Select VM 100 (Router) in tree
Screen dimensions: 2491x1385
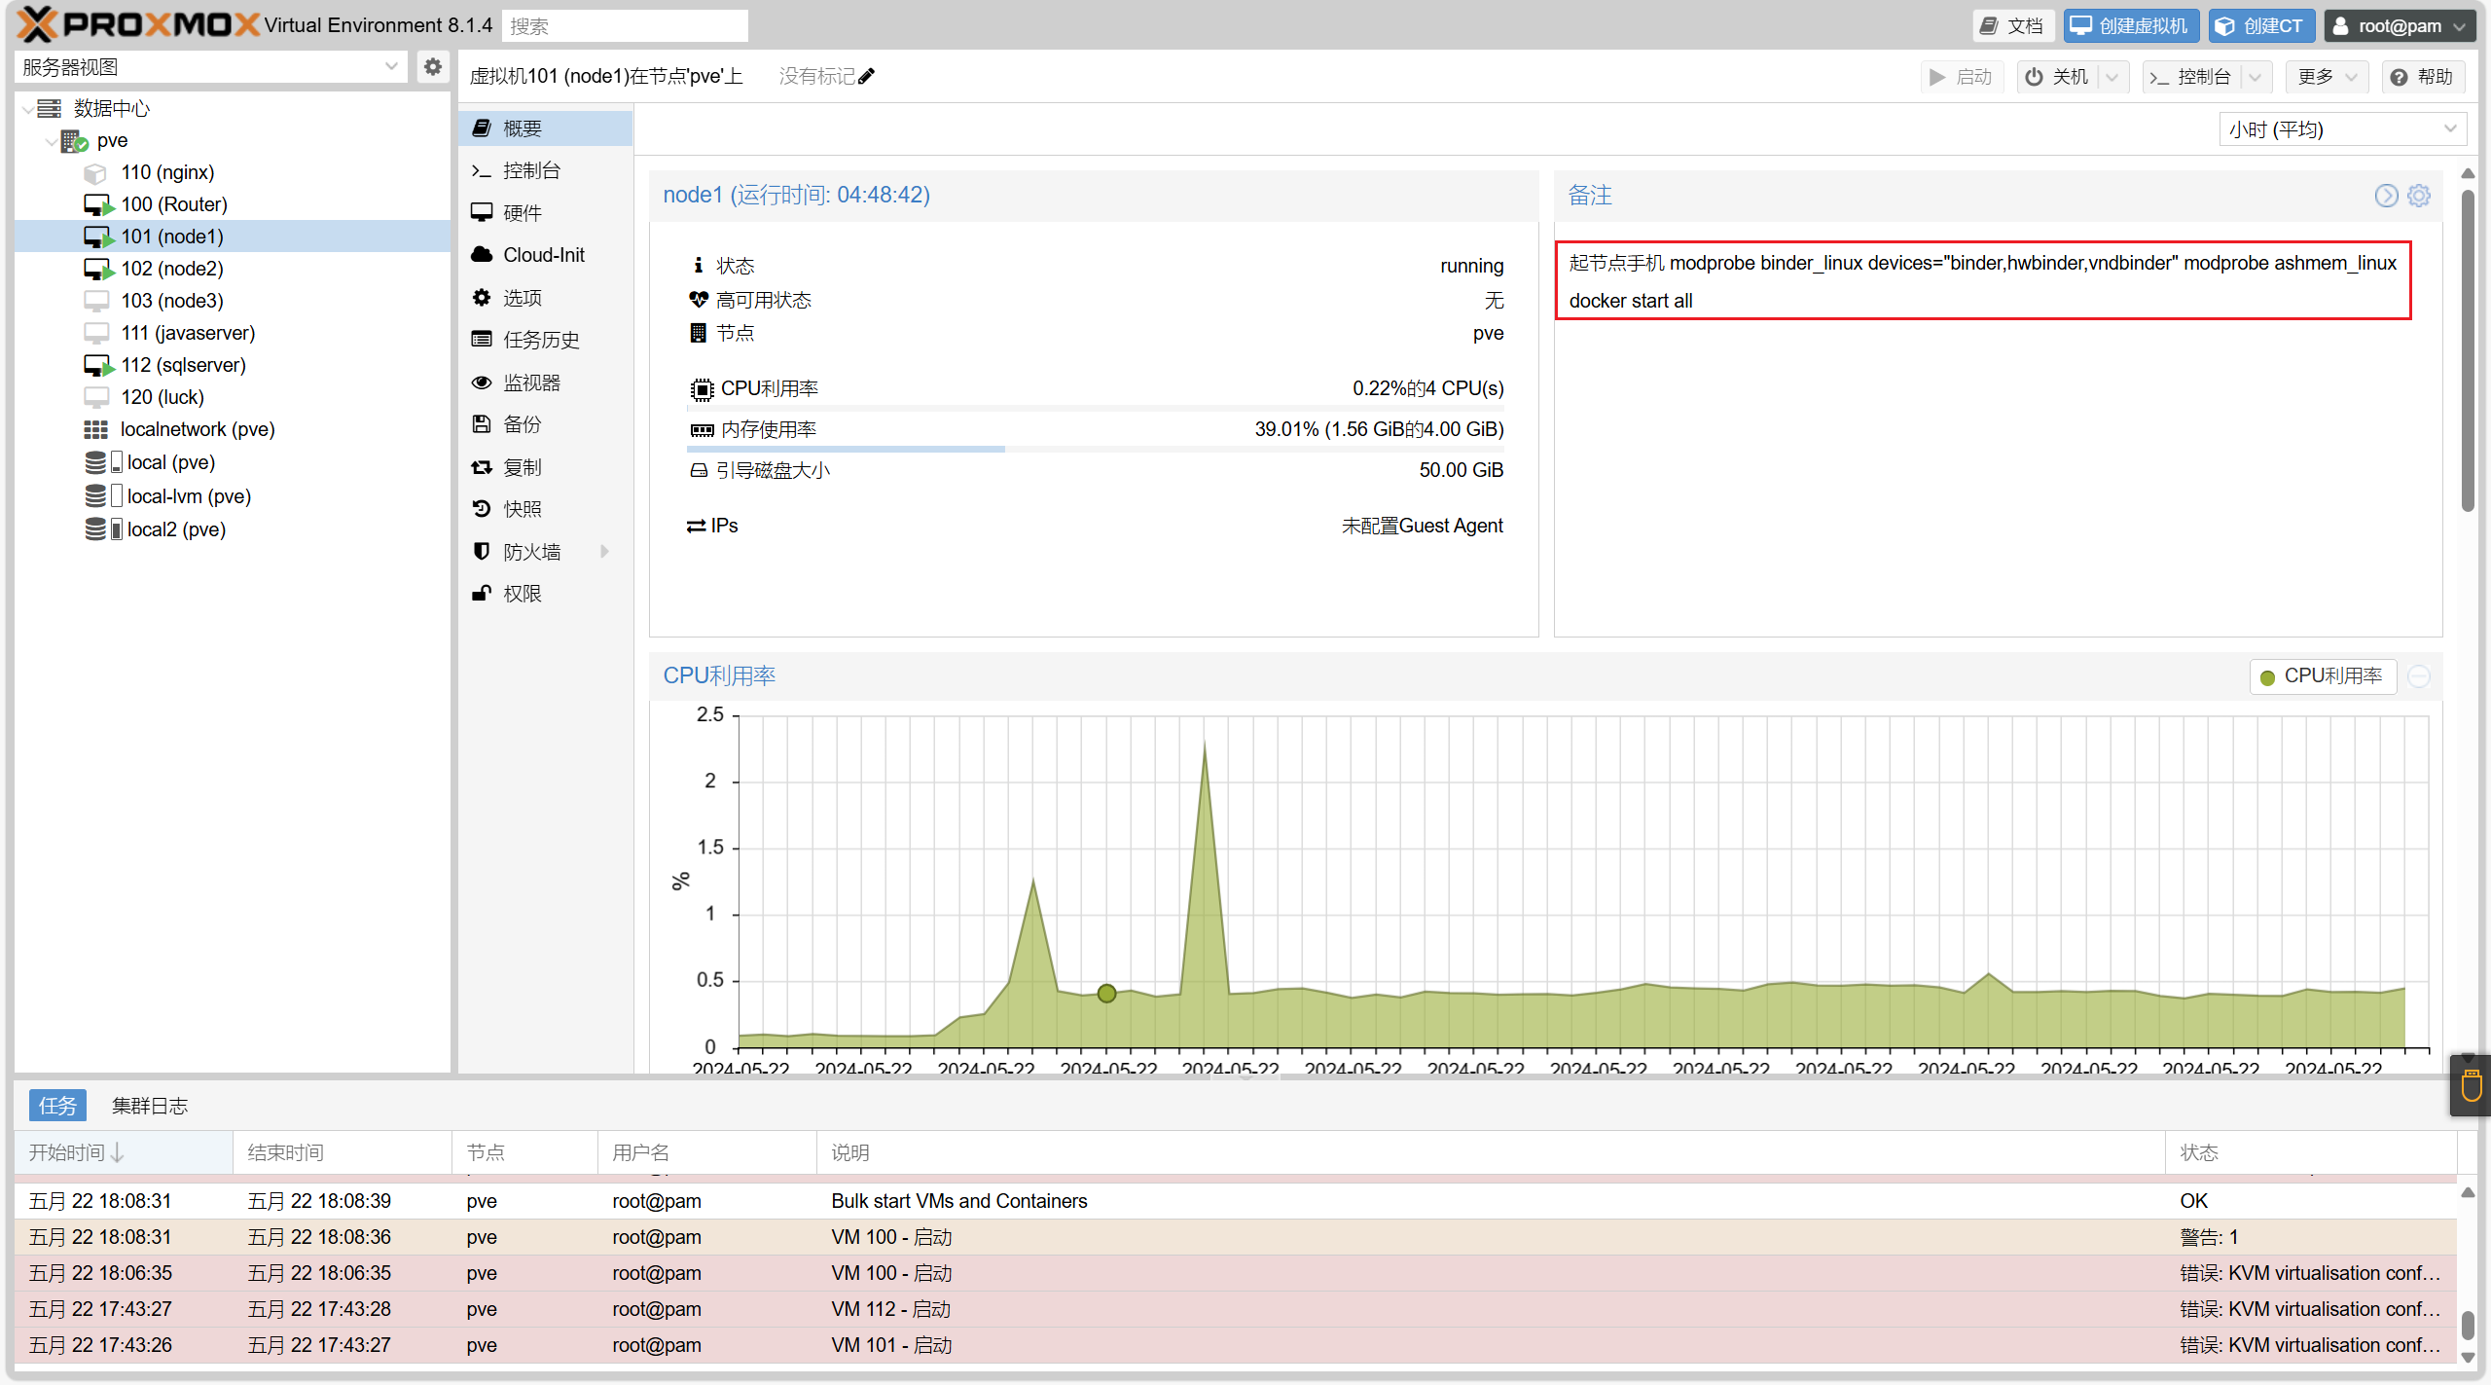tap(173, 204)
